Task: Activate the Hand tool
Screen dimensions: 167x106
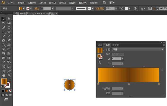Action: (4, 76)
